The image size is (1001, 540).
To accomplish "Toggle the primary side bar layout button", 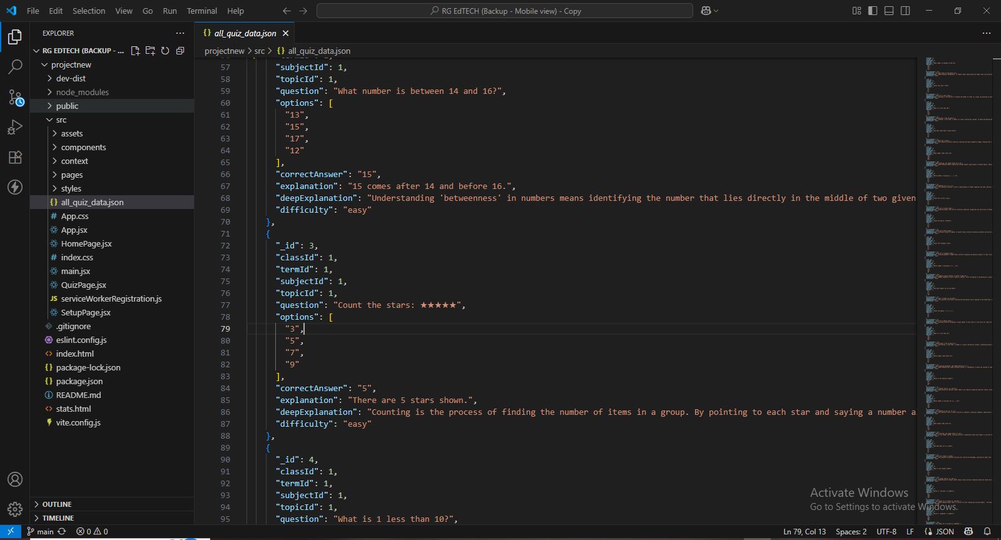I will [x=873, y=11].
